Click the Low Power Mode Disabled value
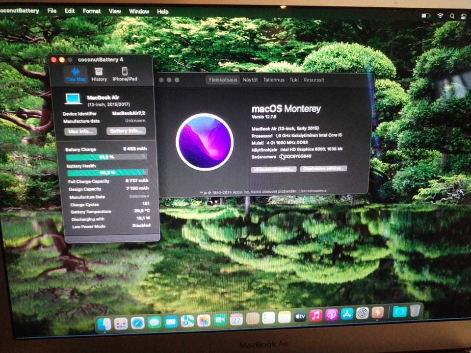The height and width of the screenshot is (353, 471). (141, 225)
